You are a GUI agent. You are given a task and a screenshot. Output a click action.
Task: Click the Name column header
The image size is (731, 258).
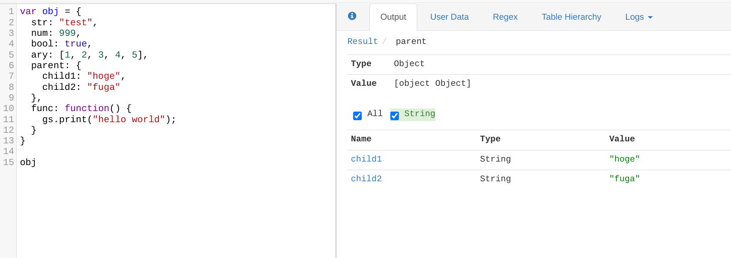tap(361, 139)
